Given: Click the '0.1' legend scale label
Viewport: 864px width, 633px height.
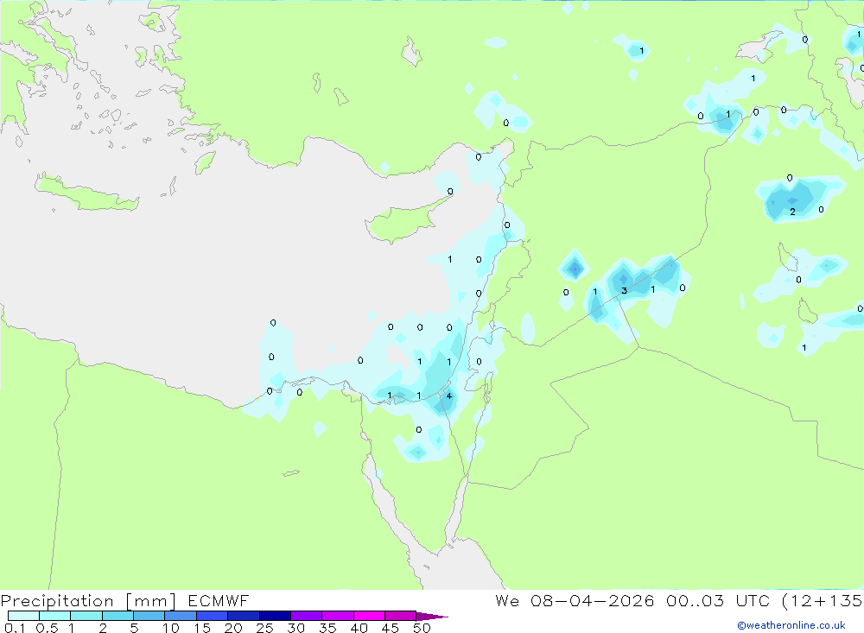Looking at the screenshot, I should (x=15, y=628).
